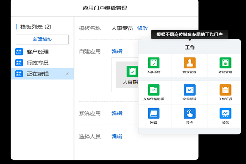Select 行政专员 template in the list
The image size is (246, 164).
click(38, 63)
